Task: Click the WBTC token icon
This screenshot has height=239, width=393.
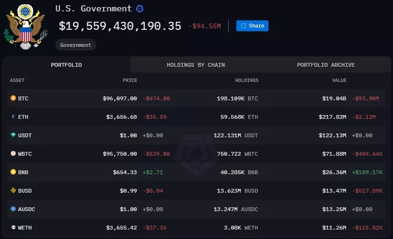Action: coord(13,154)
